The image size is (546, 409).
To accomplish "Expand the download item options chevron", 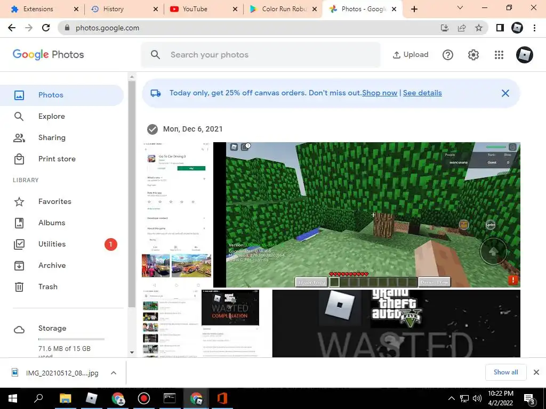I will tap(114, 373).
